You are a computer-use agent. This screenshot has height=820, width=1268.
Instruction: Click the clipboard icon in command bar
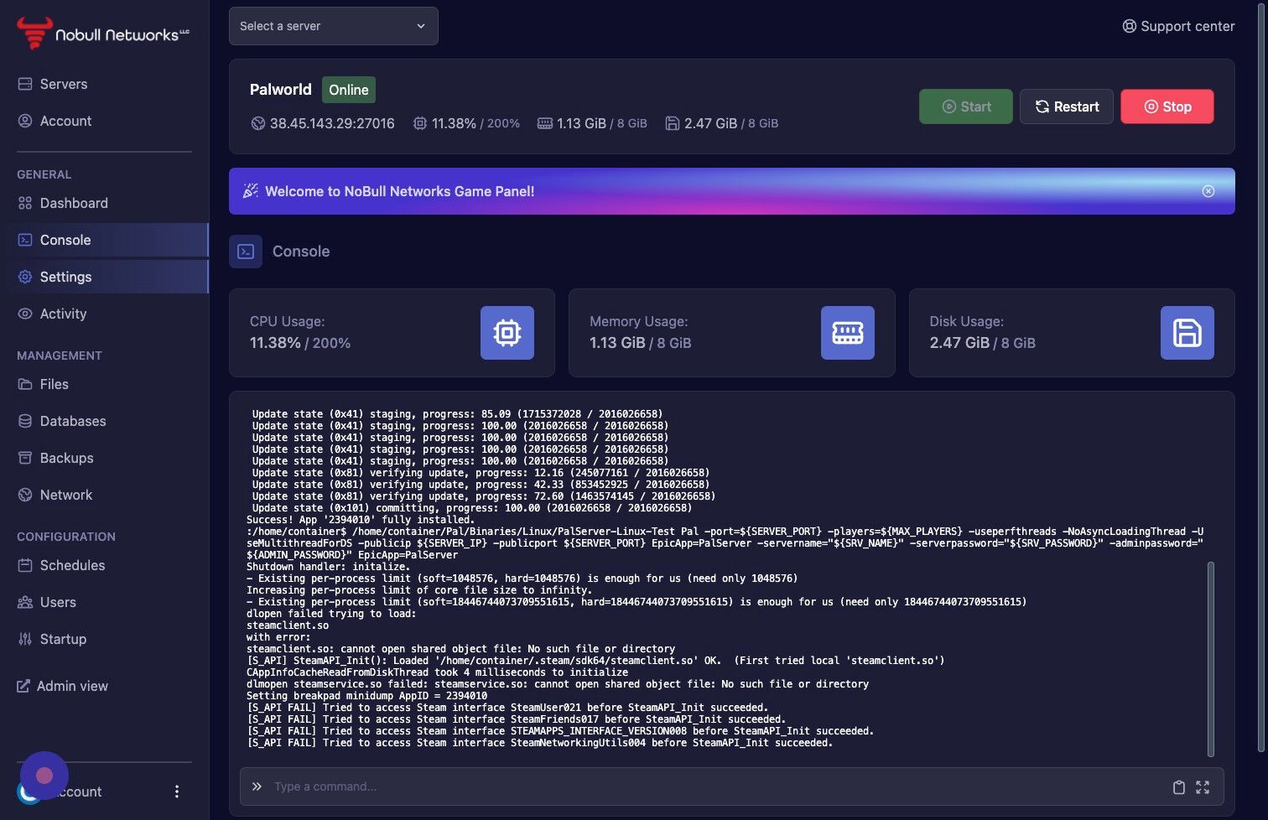pyautogui.click(x=1178, y=786)
